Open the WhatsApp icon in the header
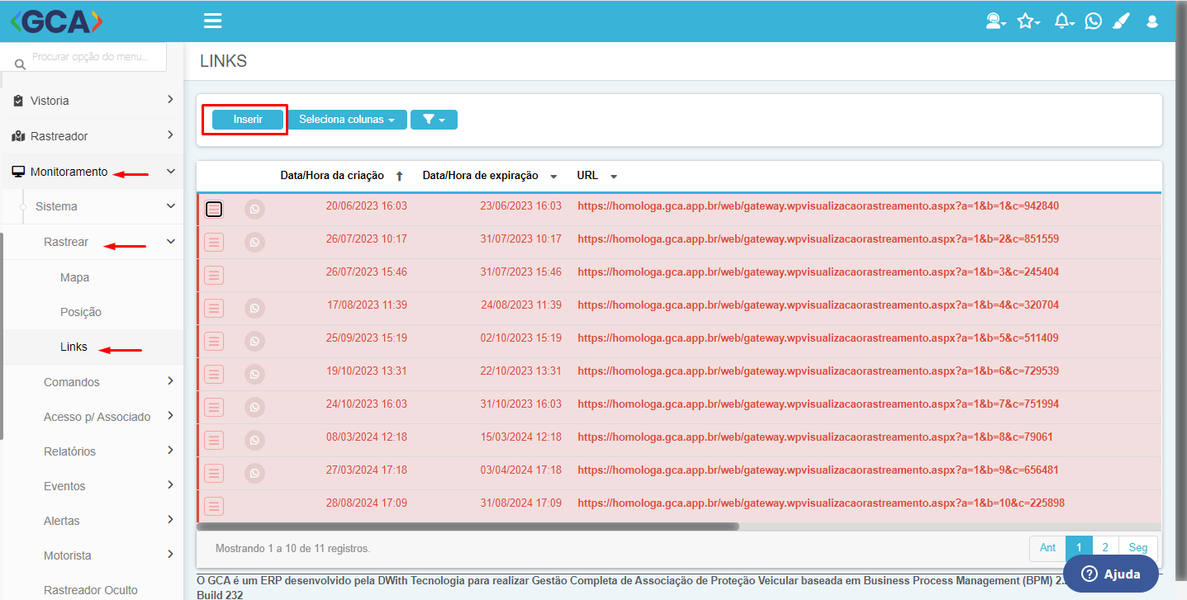1187x600 pixels. 1094,21
